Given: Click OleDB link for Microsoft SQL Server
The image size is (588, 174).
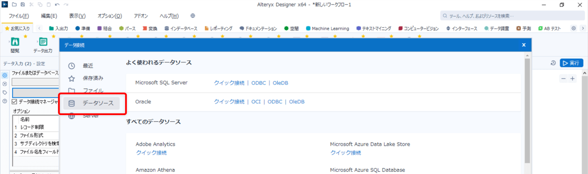Looking at the screenshot, I should pyautogui.click(x=280, y=83).
